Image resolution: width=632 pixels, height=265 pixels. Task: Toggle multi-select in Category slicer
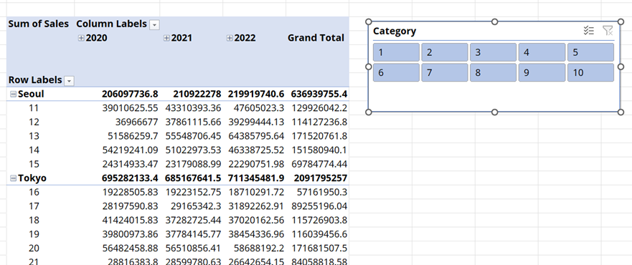click(x=589, y=31)
